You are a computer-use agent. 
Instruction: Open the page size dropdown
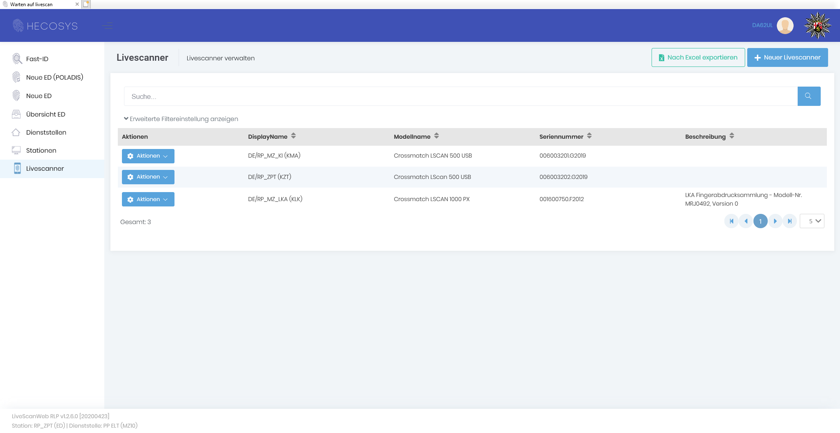812,221
